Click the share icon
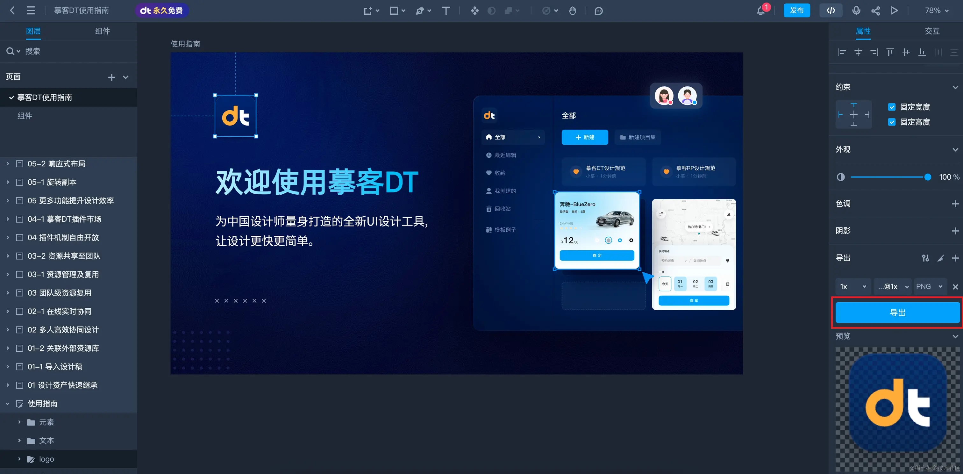This screenshot has width=963, height=474. click(x=875, y=11)
